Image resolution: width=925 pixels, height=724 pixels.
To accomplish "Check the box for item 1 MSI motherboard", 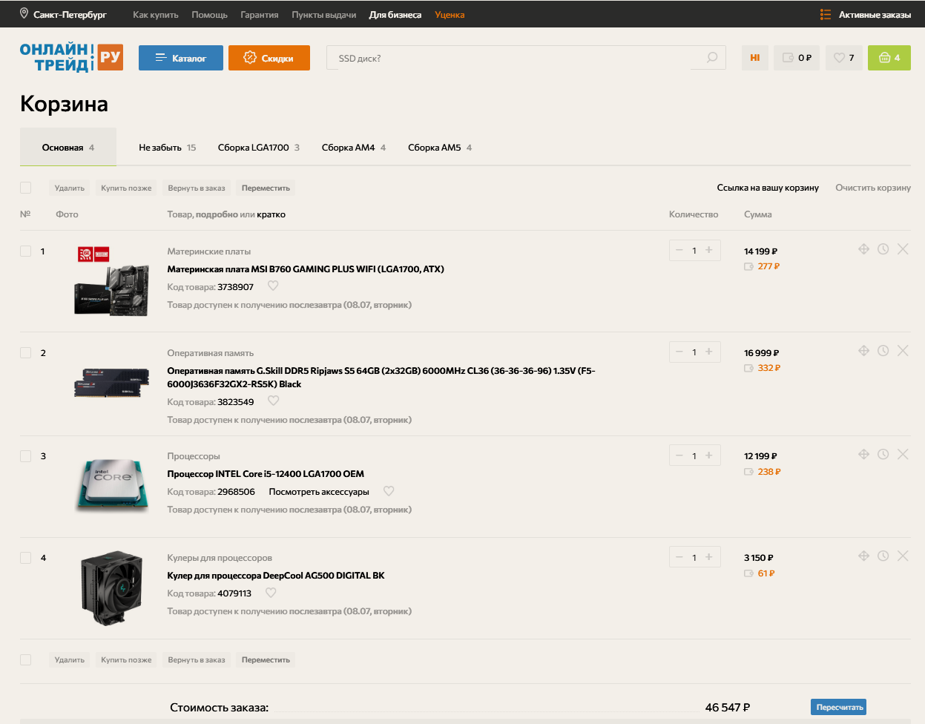I will click(26, 251).
